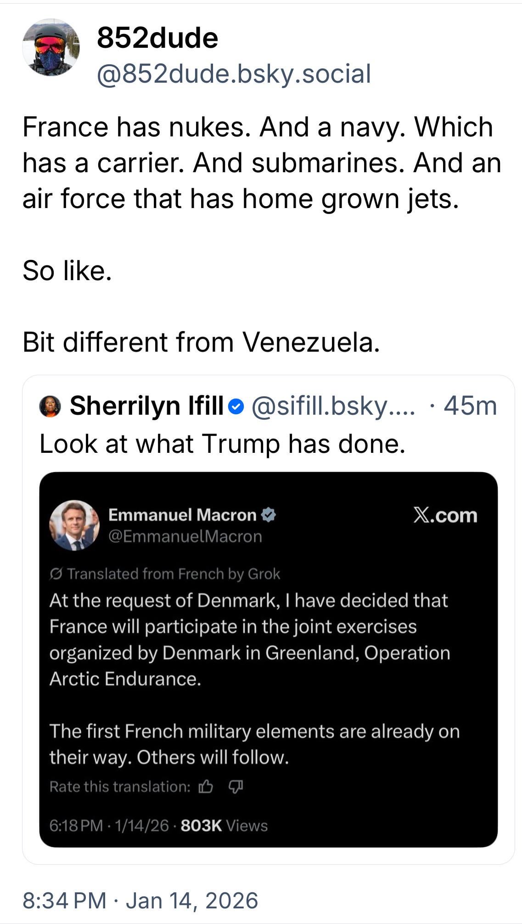Rate the translation with thumbs down

point(236,787)
